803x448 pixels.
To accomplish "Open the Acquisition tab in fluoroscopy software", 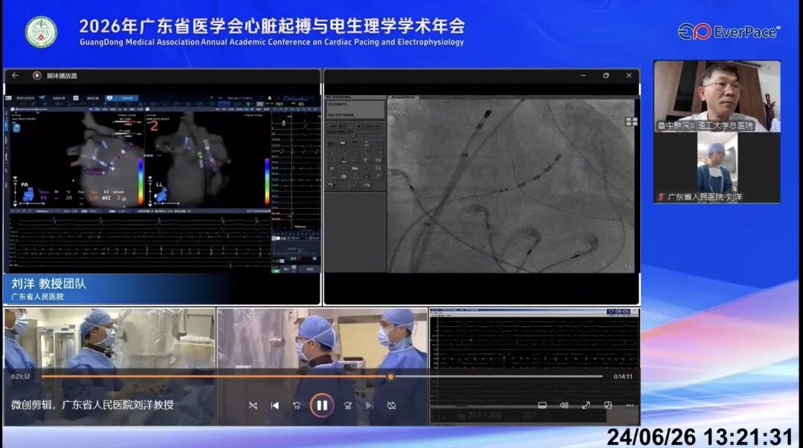I will pyautogui.click(x=404, y=97).
